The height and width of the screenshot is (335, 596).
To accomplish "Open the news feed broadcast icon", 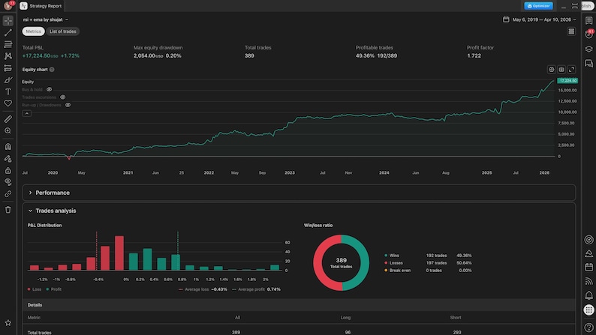I will point(588,281).
